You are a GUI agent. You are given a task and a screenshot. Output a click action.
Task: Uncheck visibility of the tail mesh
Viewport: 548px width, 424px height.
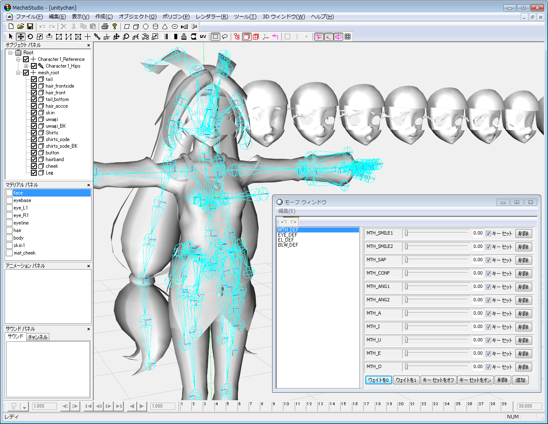pos(34,79)
